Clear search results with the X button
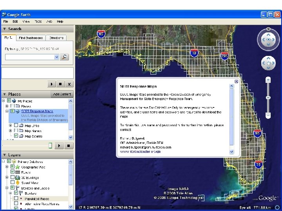Viewport: 282px width, 211px height. click(x=69, y=84)
